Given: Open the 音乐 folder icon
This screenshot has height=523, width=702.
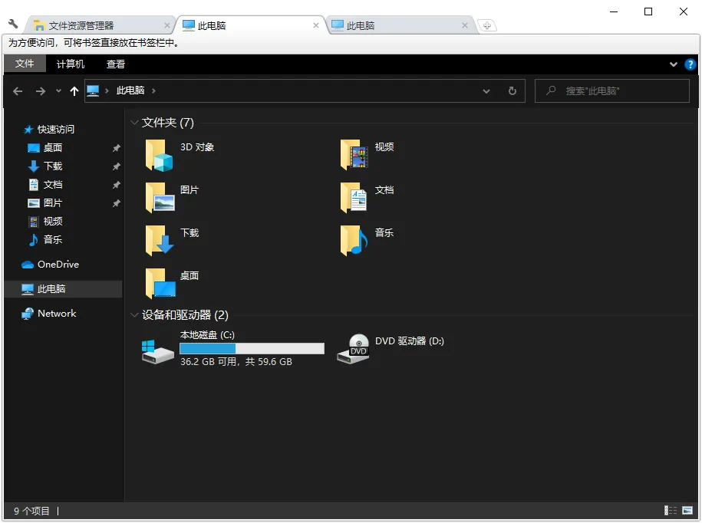Looking at the screenshot, I should coord(354,240).
